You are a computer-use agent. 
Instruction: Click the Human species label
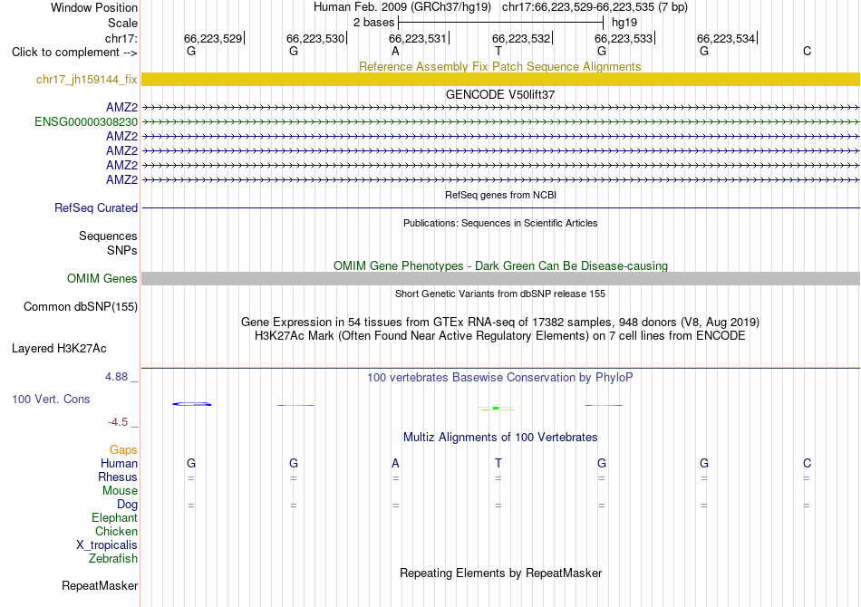[x=119, y=464]
